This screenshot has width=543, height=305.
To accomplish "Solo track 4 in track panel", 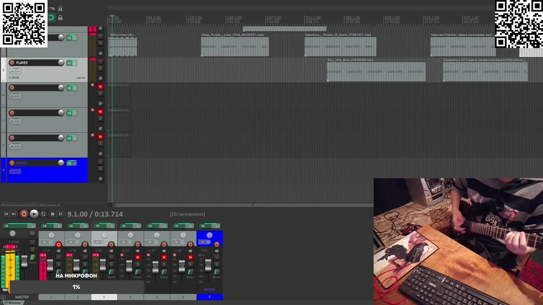I will pyautogui.click(x=101, y=93).
